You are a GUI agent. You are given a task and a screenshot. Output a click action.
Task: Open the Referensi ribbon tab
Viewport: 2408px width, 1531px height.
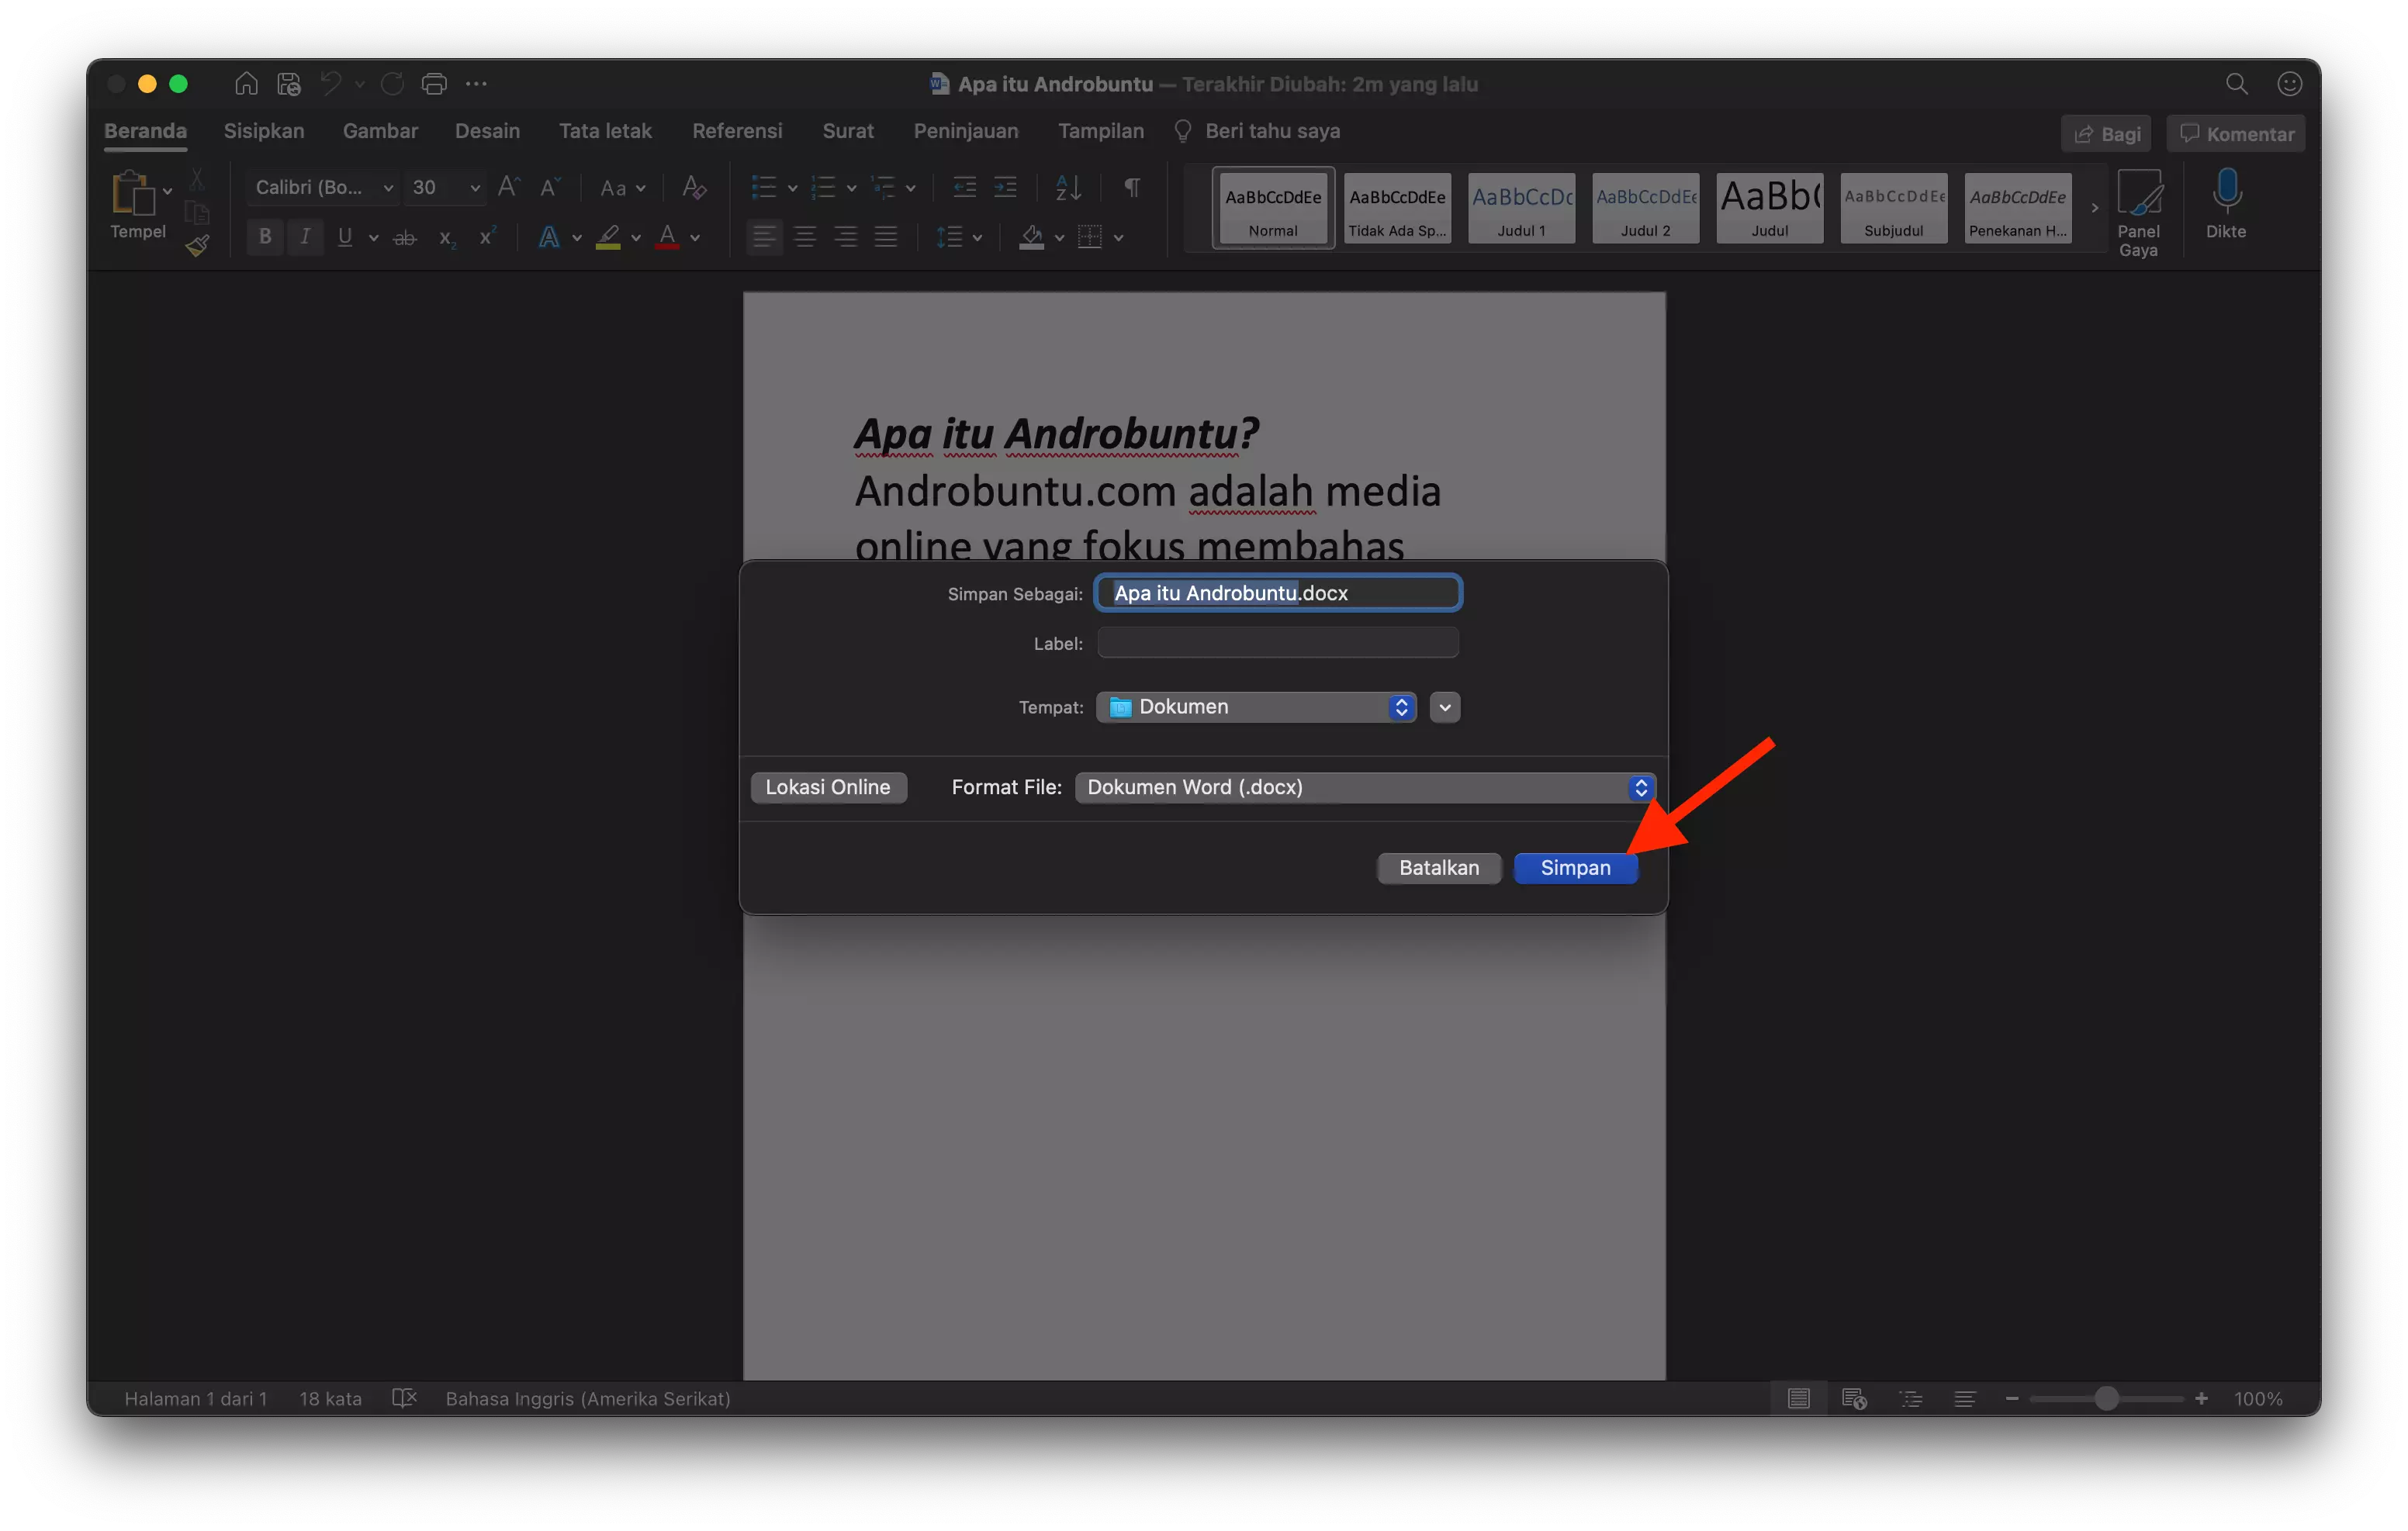pyautogui.click(x=737, y=131)
